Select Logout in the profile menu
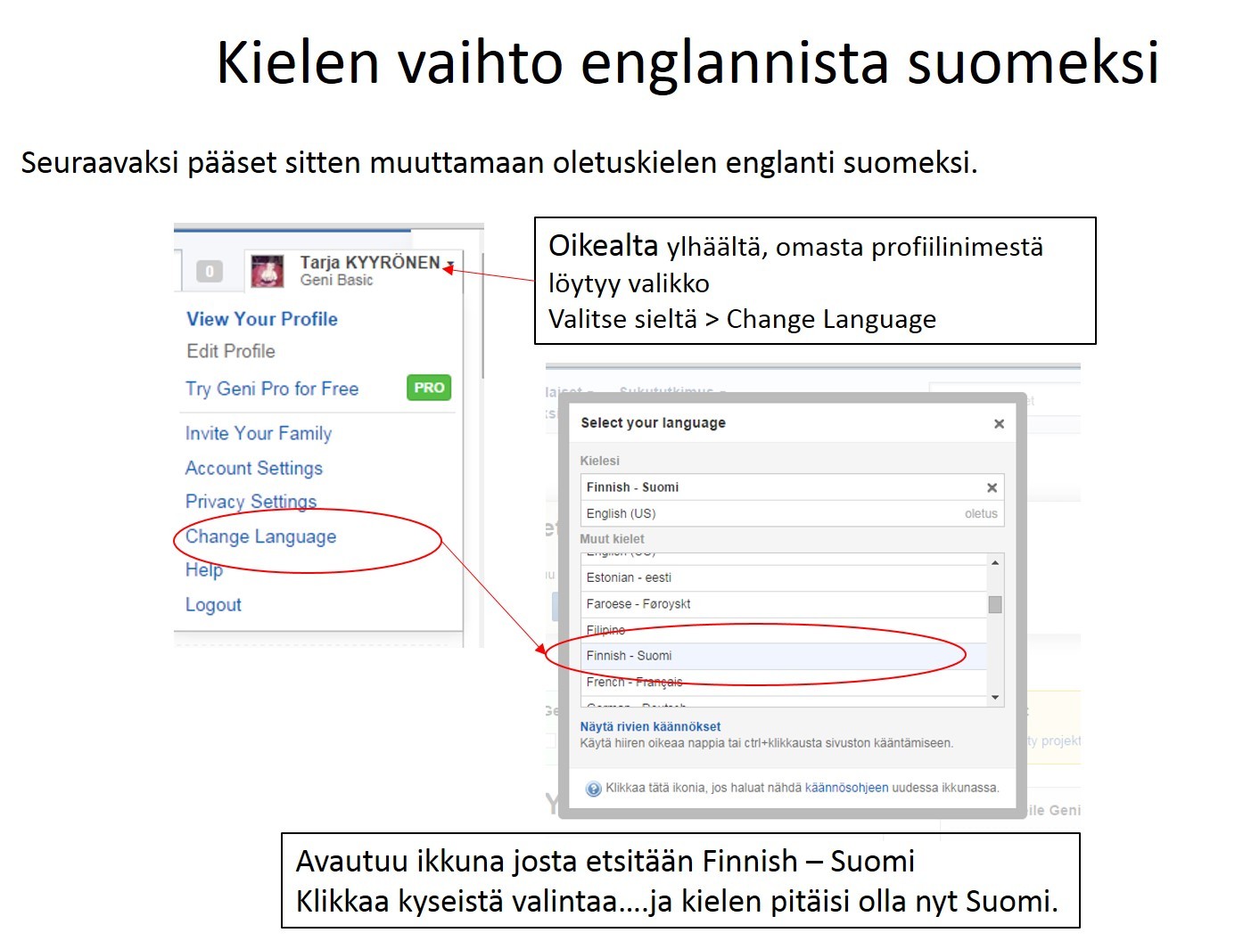Image resolution: width=1235 pixels, height=941 pixels. coord(213,605)
